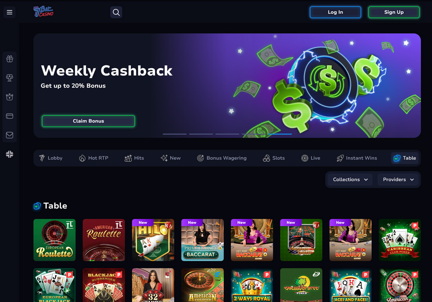The height and width of the screenshot is (302, 432).
Task: Click the 7Bit Casino logo
Action: coord(44,12)
